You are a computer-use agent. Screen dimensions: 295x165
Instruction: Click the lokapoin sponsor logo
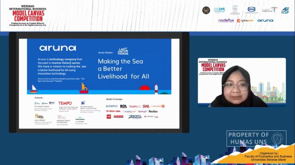245,21
